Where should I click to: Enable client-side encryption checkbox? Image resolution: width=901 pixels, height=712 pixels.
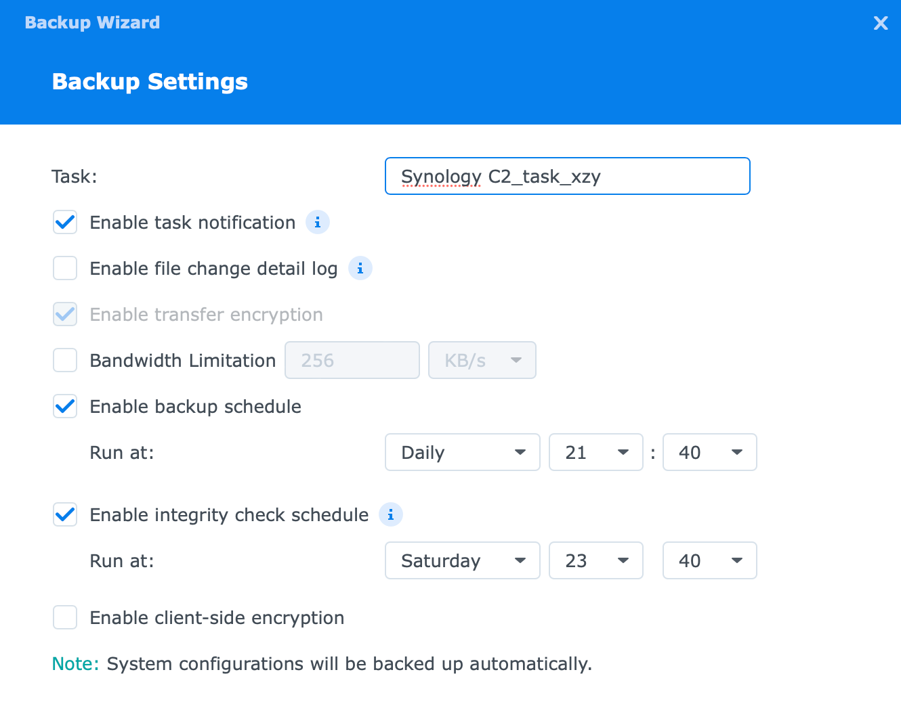tap(65, 617)
